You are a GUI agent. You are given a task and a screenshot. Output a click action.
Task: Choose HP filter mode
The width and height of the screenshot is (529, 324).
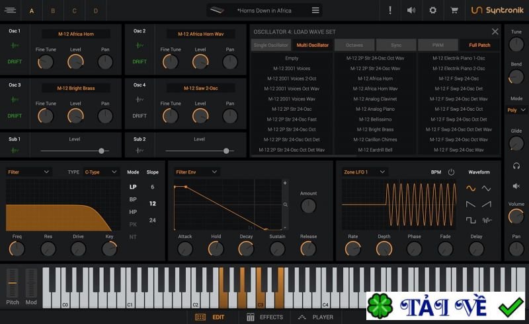click(x=133, y=212)
